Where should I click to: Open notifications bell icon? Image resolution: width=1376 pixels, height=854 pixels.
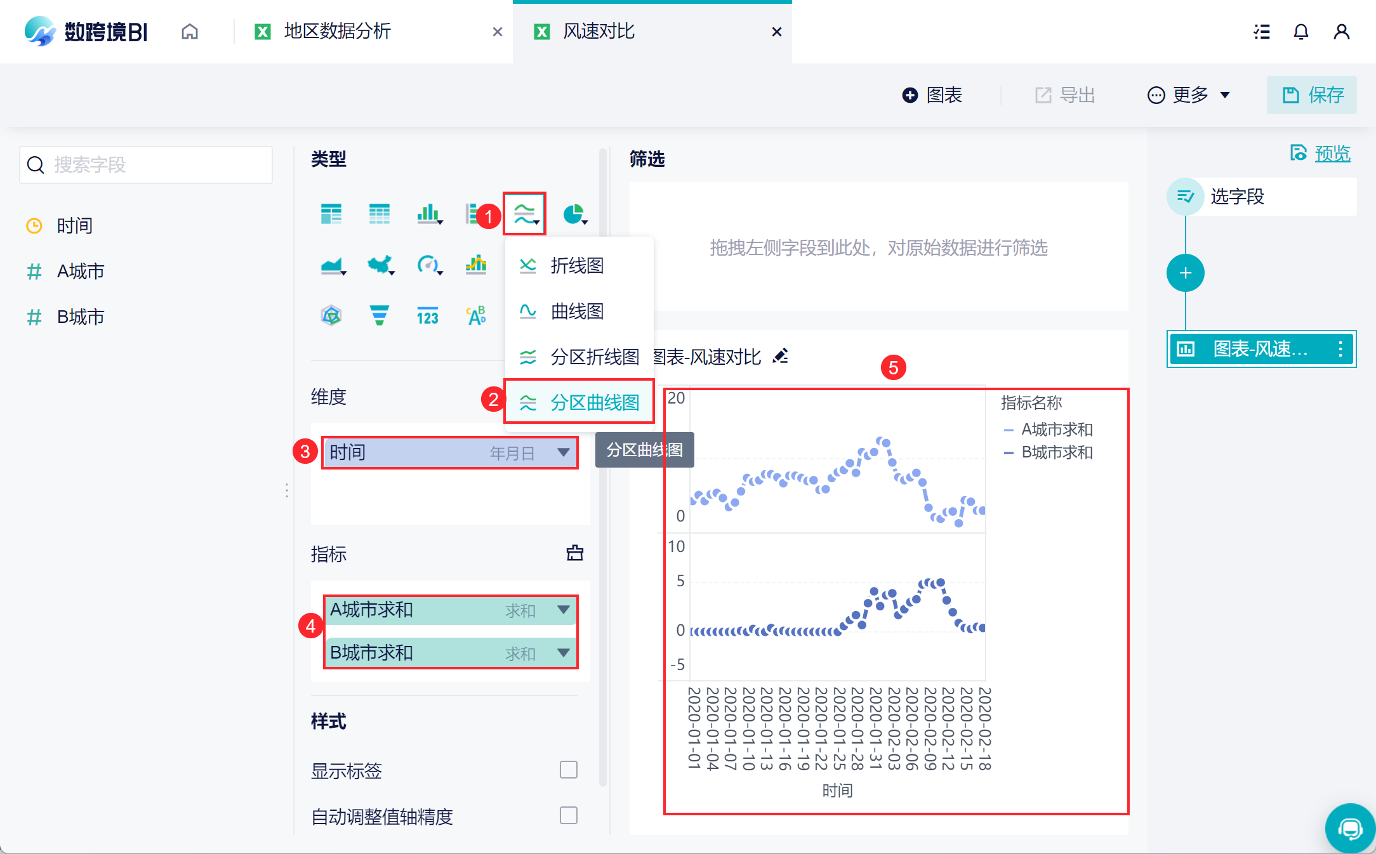point(1300,32)
